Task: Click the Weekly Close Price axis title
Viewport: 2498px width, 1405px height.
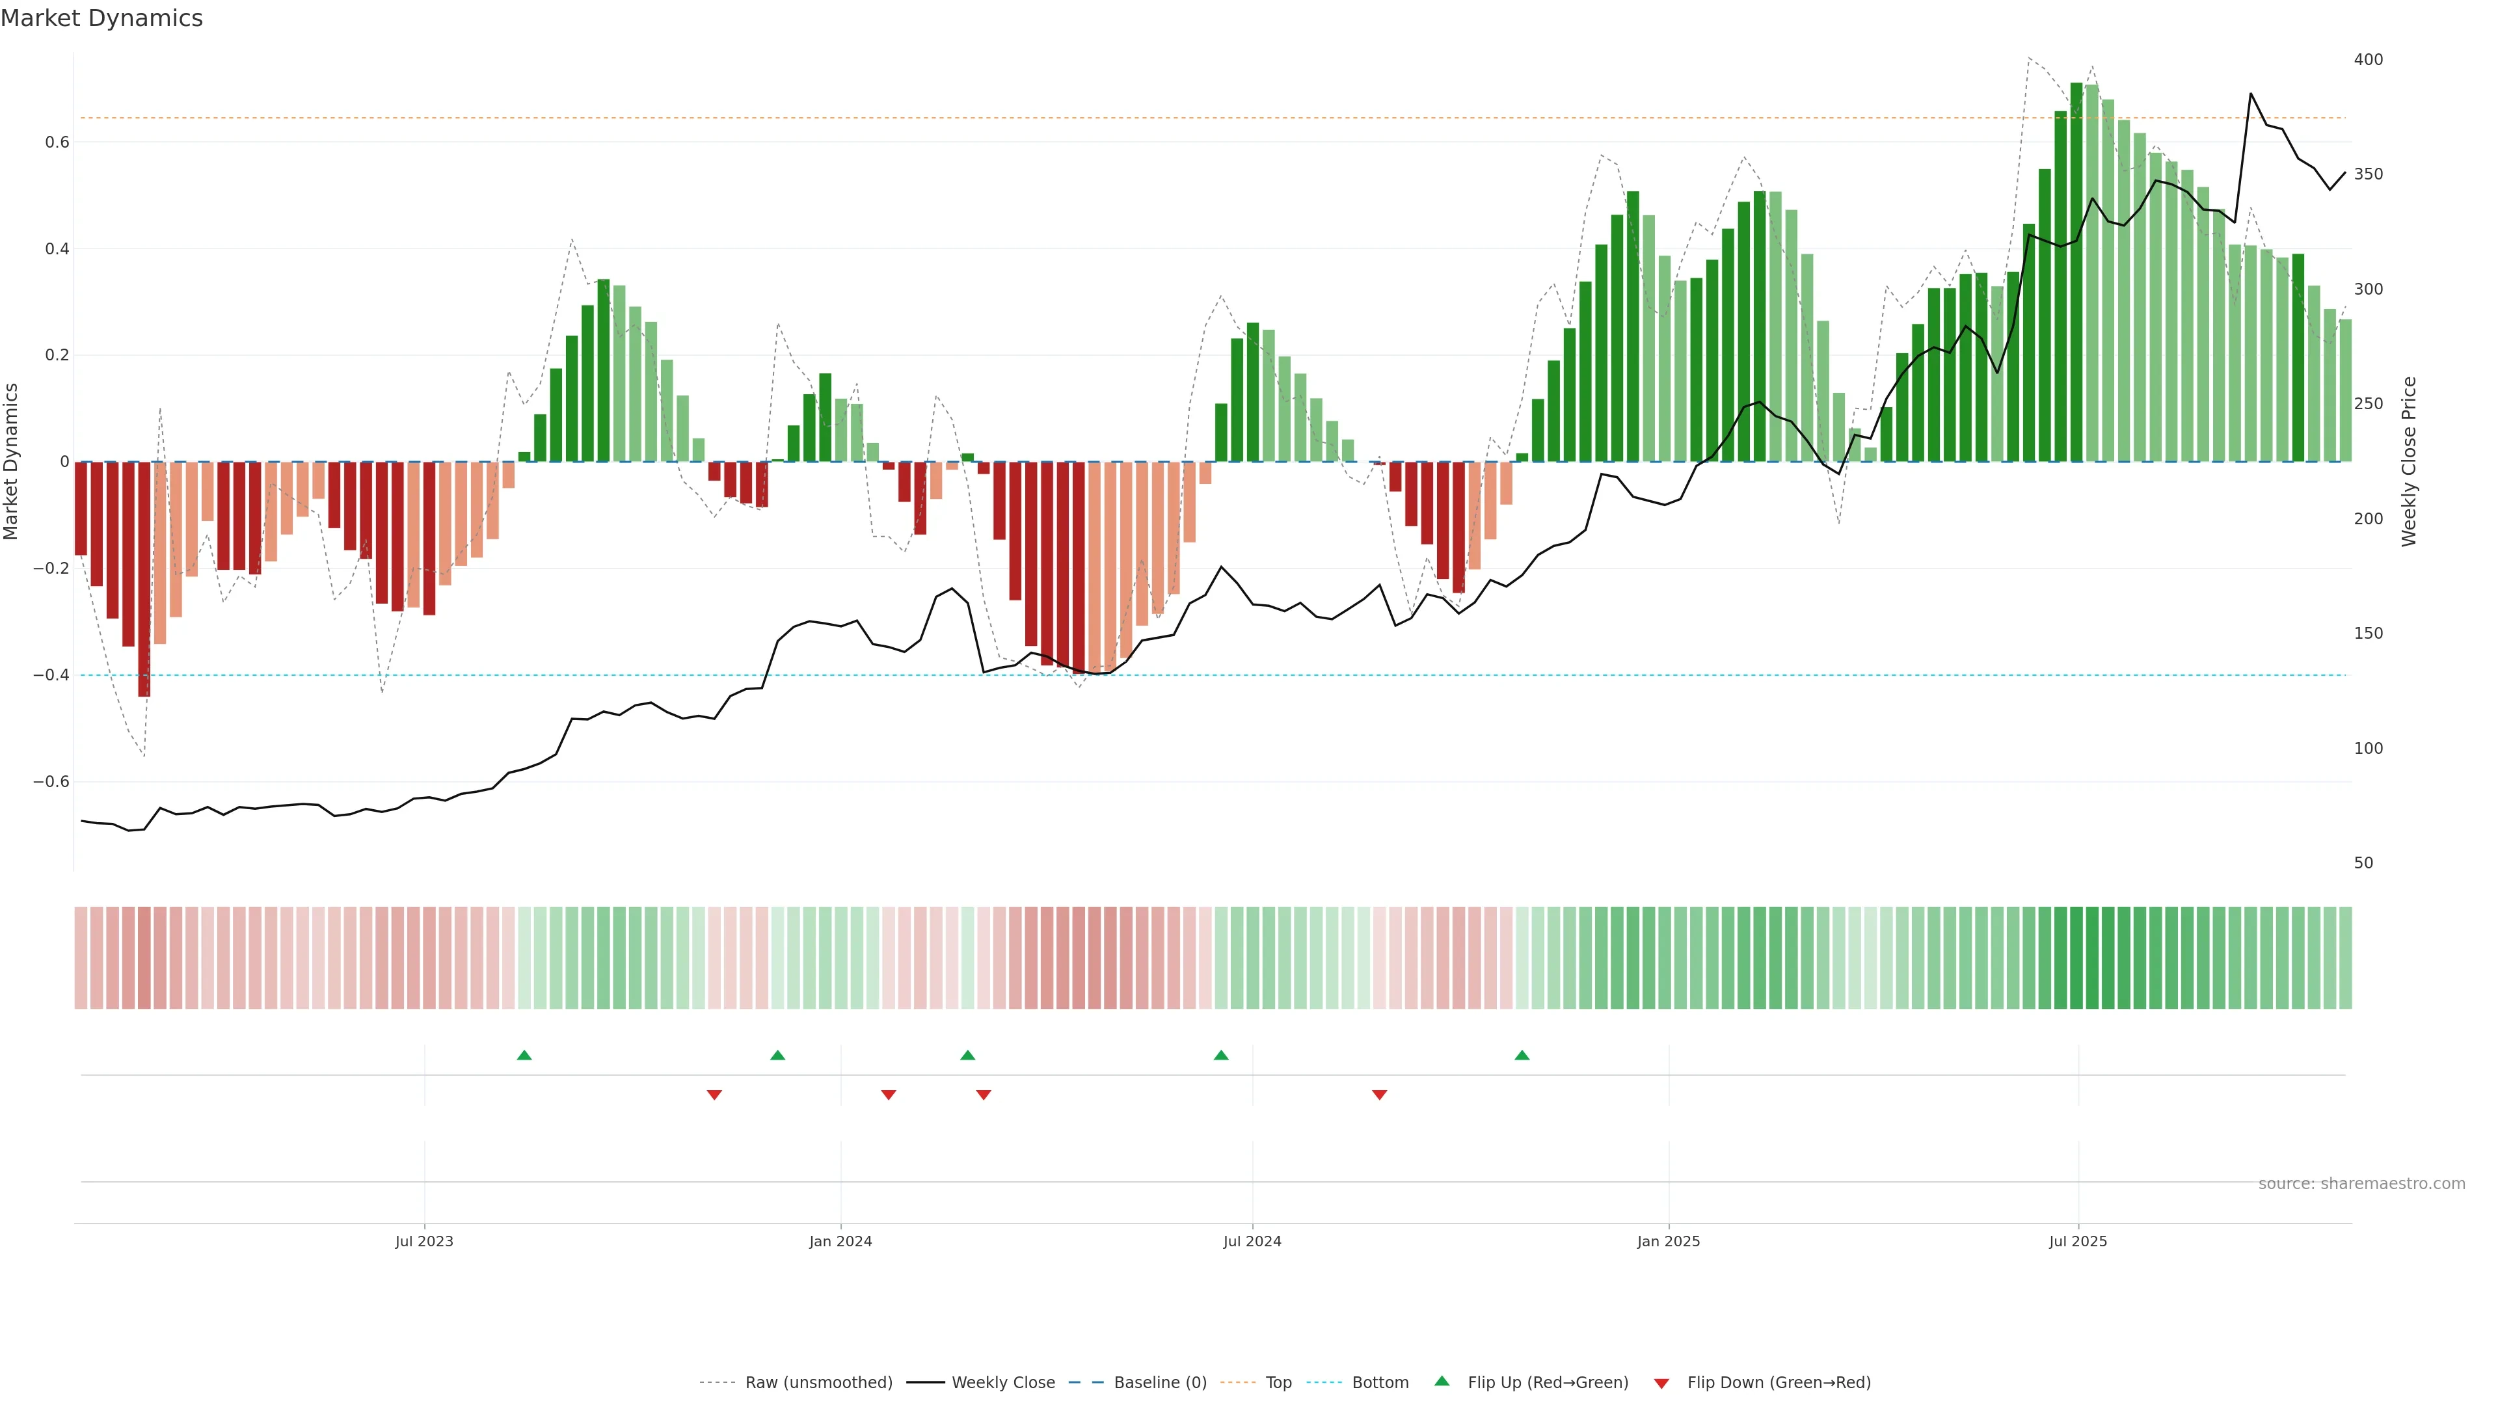Action: 2409,462
